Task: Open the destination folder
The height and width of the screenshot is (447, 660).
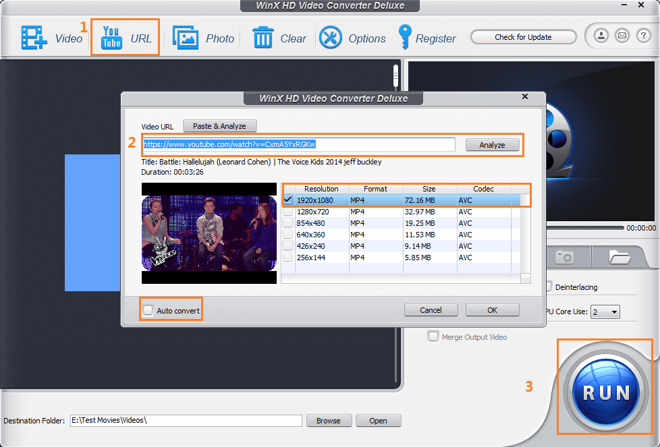Action: (378, 421)
